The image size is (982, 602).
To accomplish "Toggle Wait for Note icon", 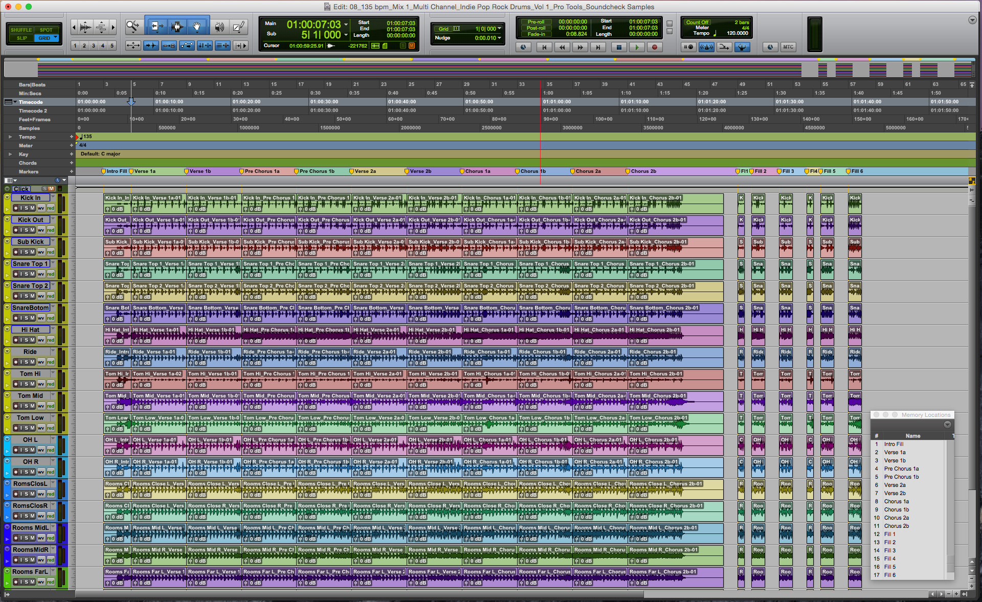I will click(689, 47).
